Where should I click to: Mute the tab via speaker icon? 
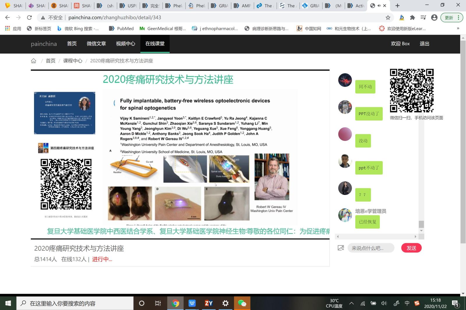[379, 6]
